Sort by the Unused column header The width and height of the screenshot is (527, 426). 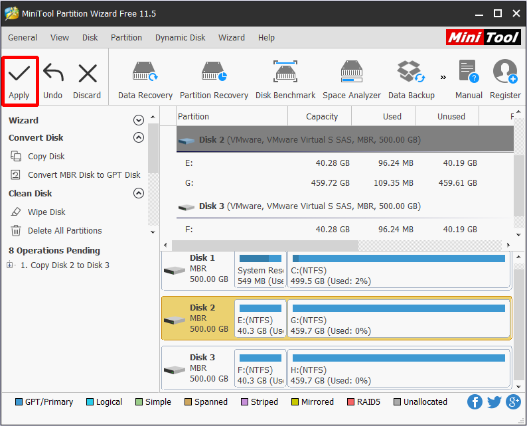(x=447, y=116)
